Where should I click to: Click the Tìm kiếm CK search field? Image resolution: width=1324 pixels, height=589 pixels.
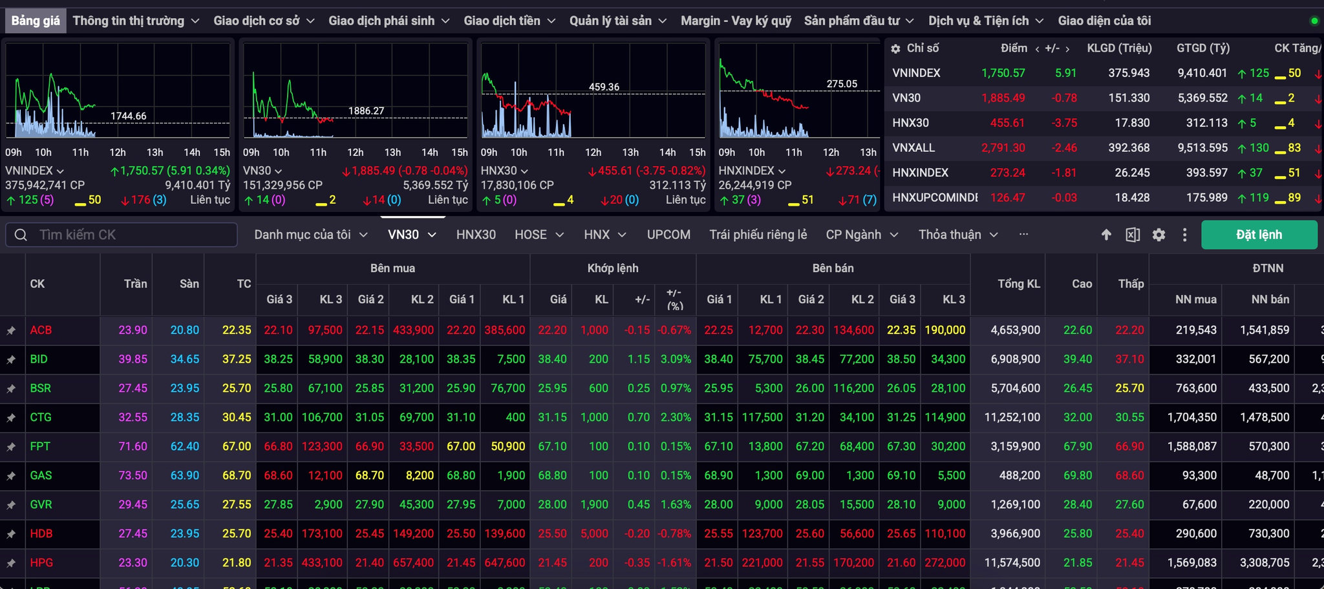(x=122, y=235)
